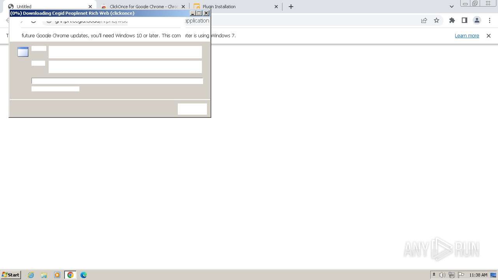
Task: Show hidden system tray icons
Action: 434,275
